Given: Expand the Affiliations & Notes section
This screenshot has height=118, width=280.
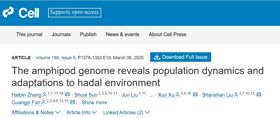Looking at the screenshot, I should point(36,112).
